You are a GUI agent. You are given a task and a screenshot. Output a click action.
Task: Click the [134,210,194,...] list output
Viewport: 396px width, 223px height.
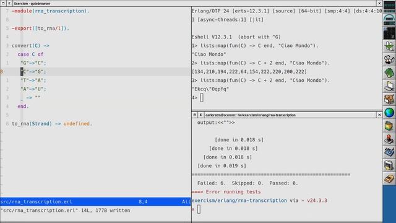click(249, 72)
